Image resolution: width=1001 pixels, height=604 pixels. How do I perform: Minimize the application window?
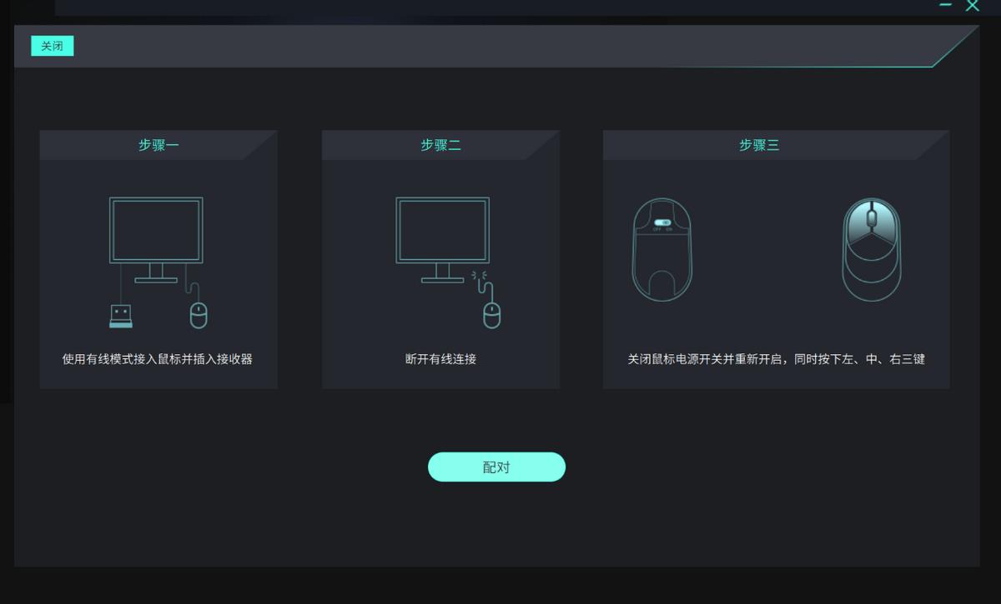945,7
